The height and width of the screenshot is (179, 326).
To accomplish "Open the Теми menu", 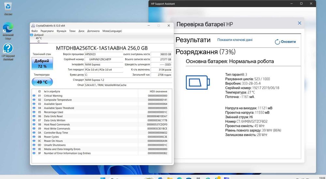I will coord(72,31).
